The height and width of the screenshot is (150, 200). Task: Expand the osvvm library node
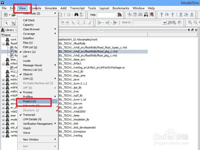[x=3, y=104]
